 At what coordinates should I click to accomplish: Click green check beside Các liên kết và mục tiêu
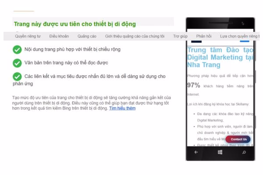[x=17, y=77]
